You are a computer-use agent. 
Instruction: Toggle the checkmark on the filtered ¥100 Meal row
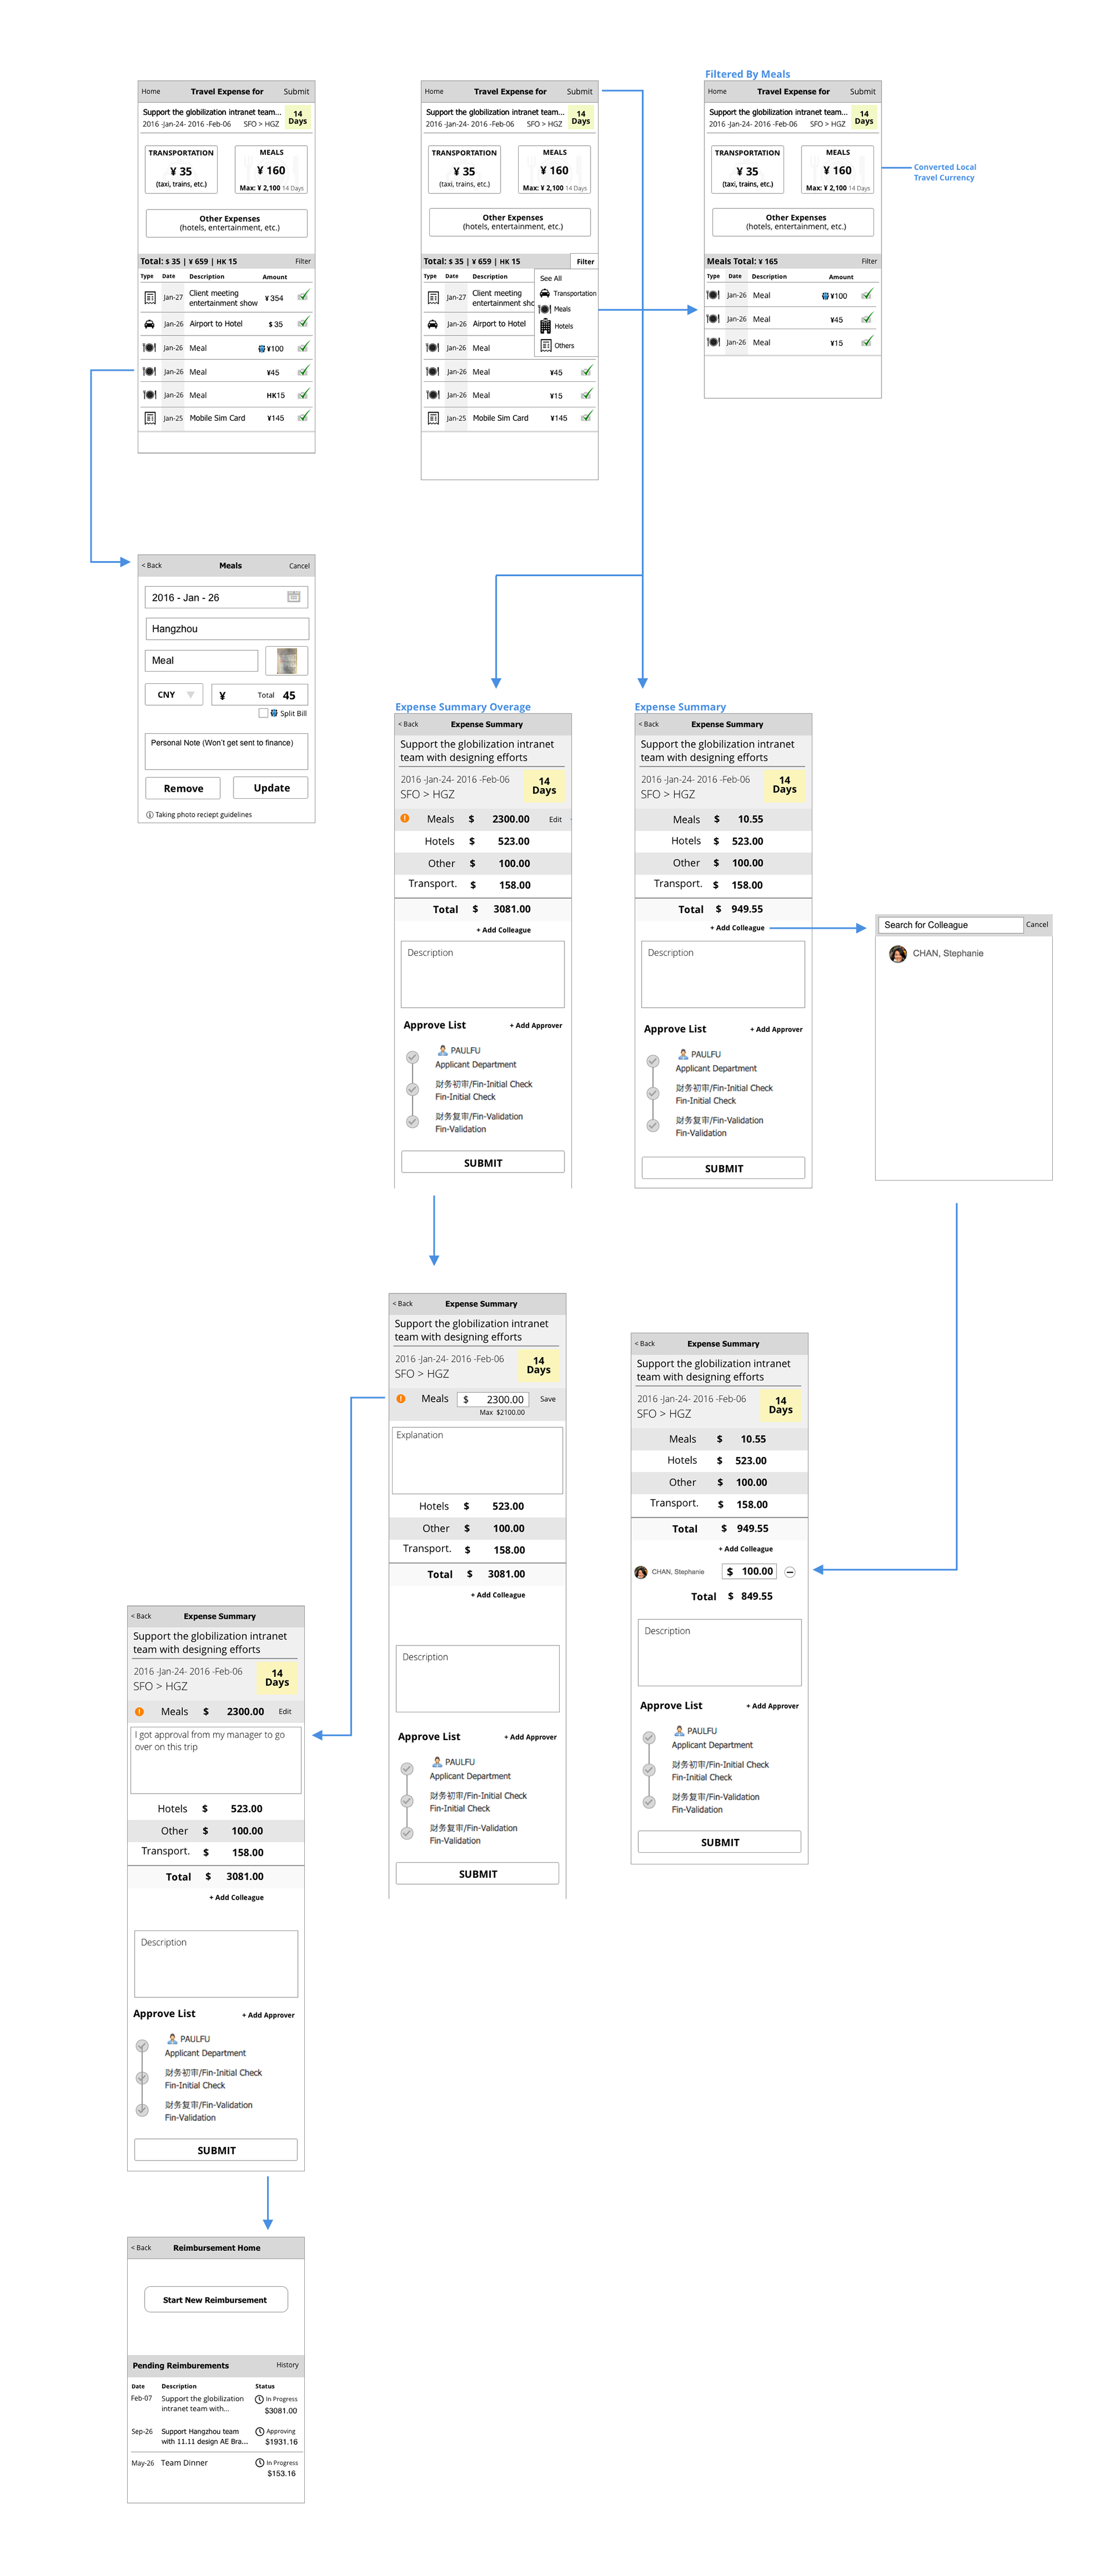867,294
